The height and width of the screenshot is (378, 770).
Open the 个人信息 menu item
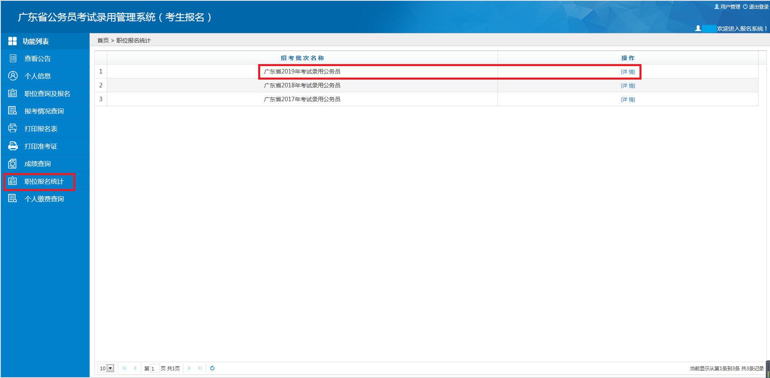(x=45, y=76)
